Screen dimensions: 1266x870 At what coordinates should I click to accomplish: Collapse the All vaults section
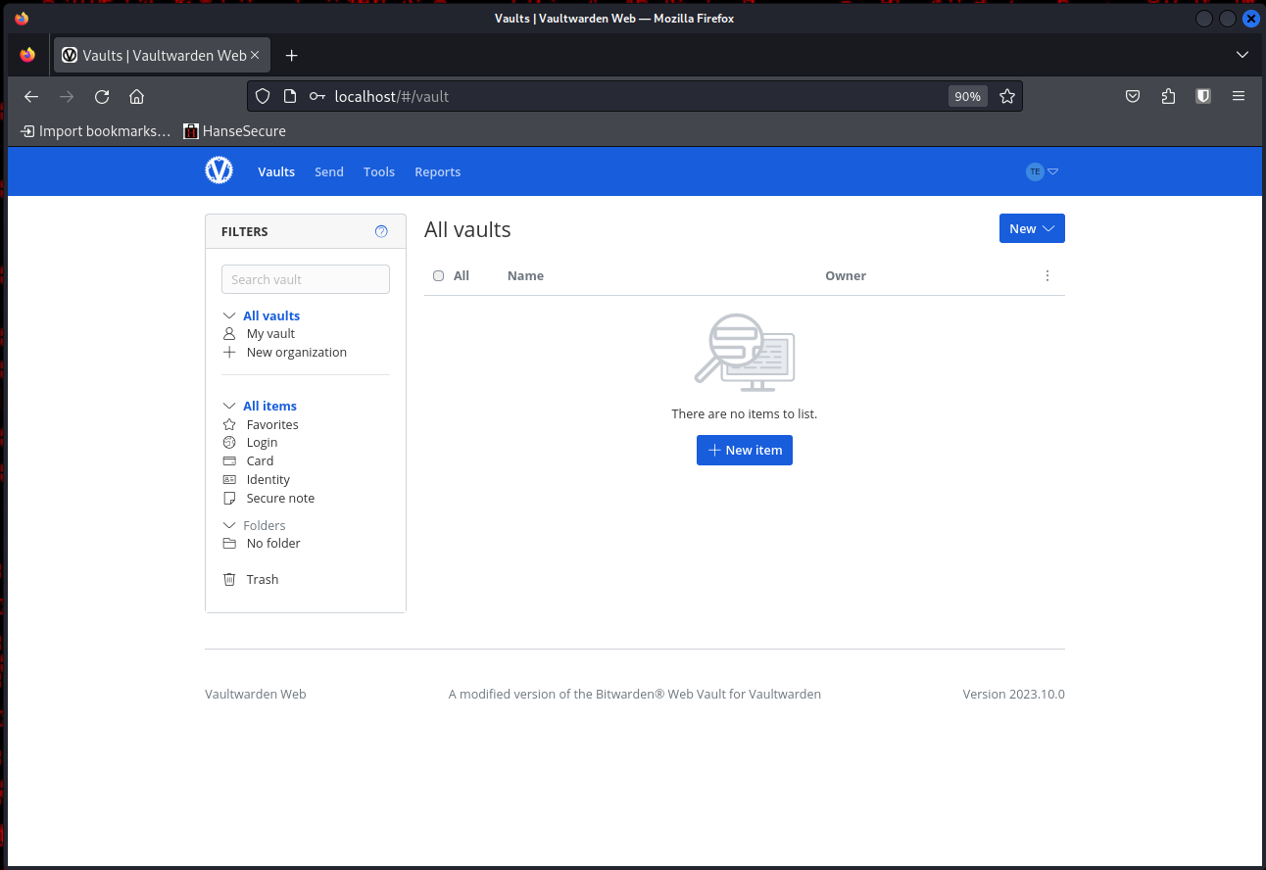point(229,315)
